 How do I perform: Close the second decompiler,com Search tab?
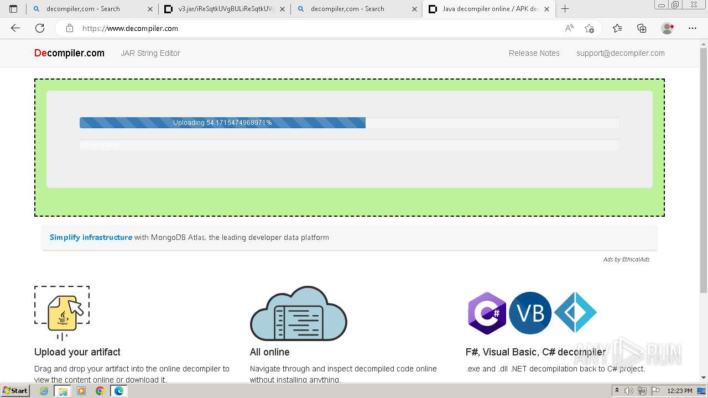[414, 9]
